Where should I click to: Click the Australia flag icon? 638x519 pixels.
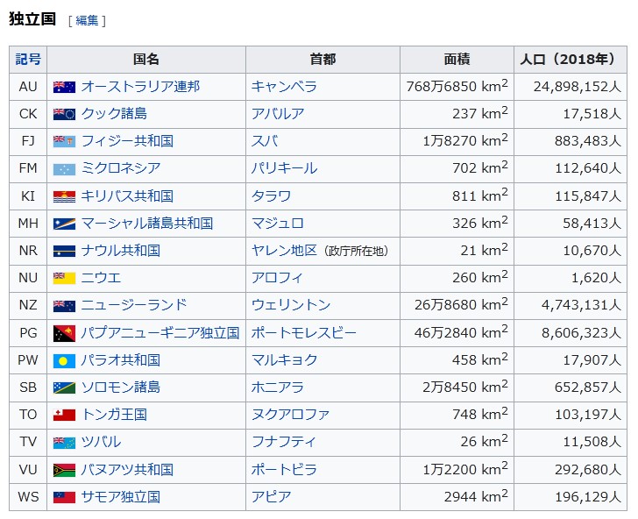(64, 87)
